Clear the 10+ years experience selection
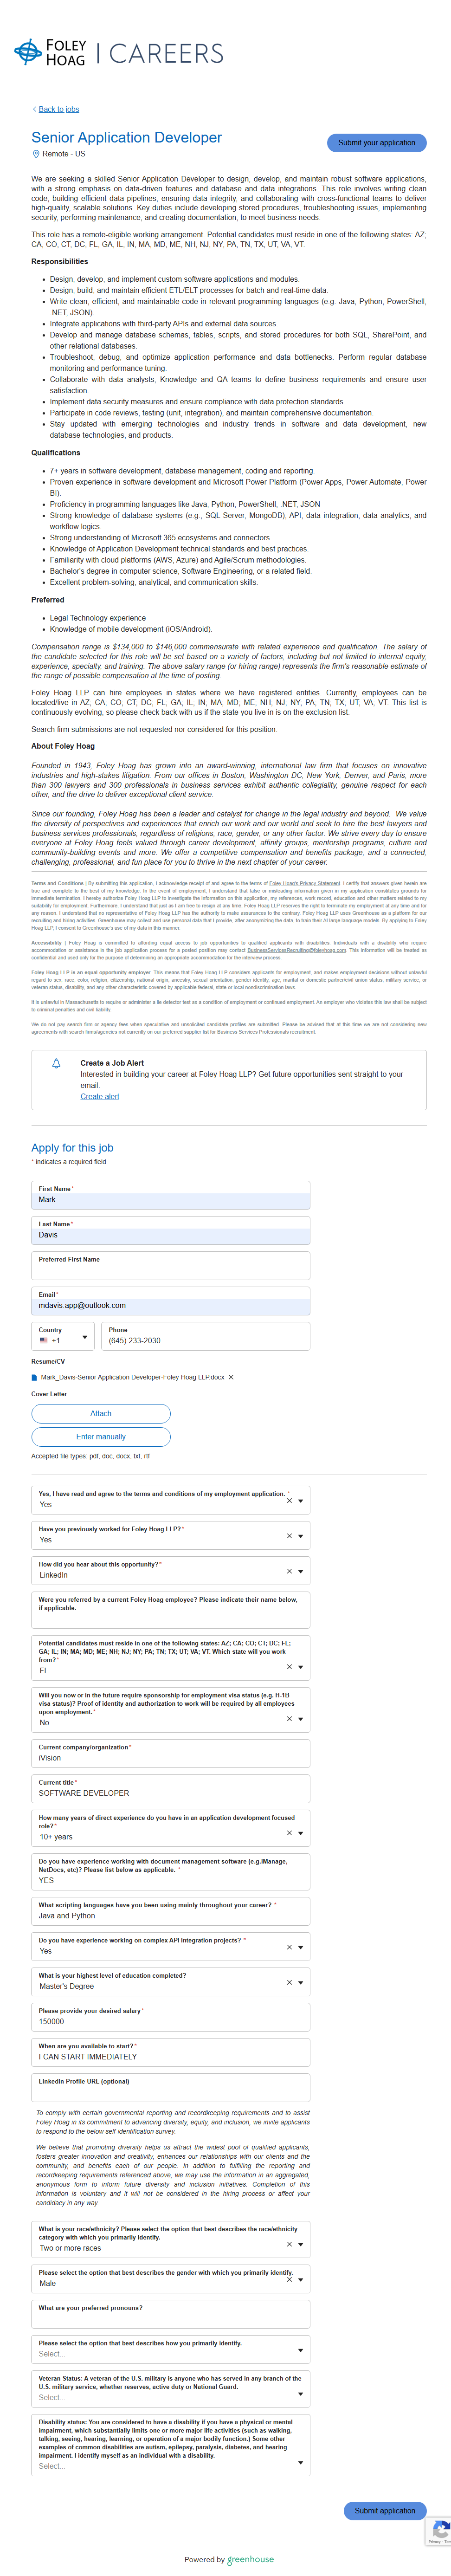 [x=289, y=1833]
